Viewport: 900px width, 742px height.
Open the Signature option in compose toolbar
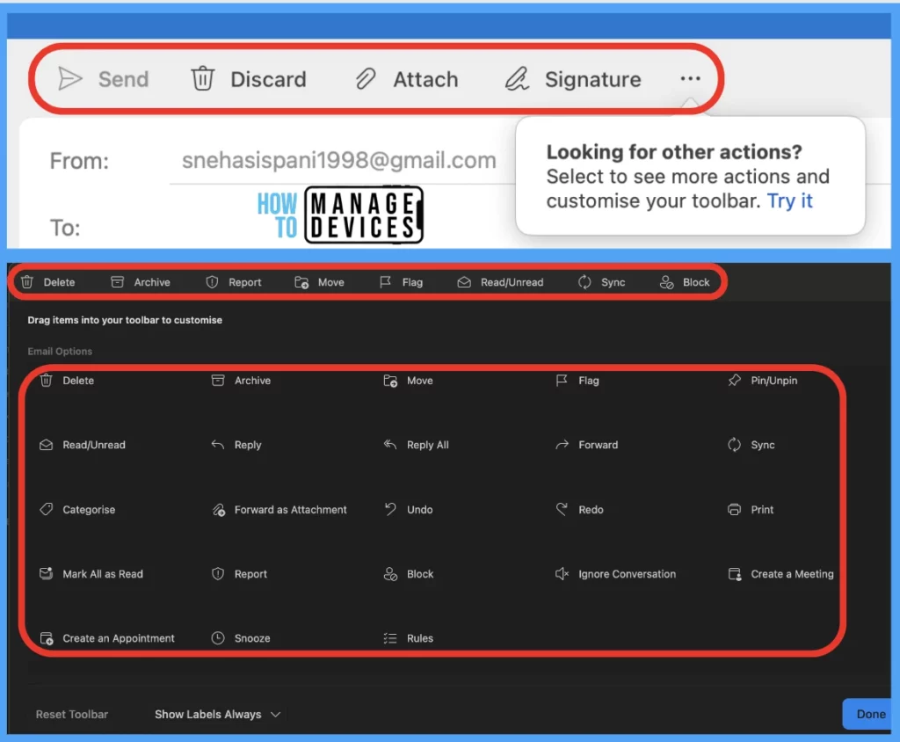(x=573, y=79)
